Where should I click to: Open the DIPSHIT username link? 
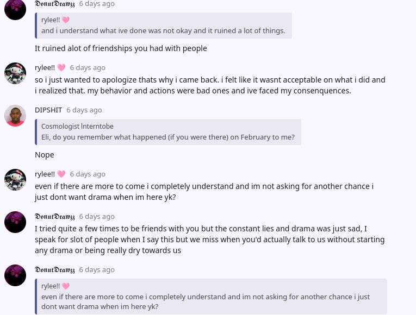48,110
